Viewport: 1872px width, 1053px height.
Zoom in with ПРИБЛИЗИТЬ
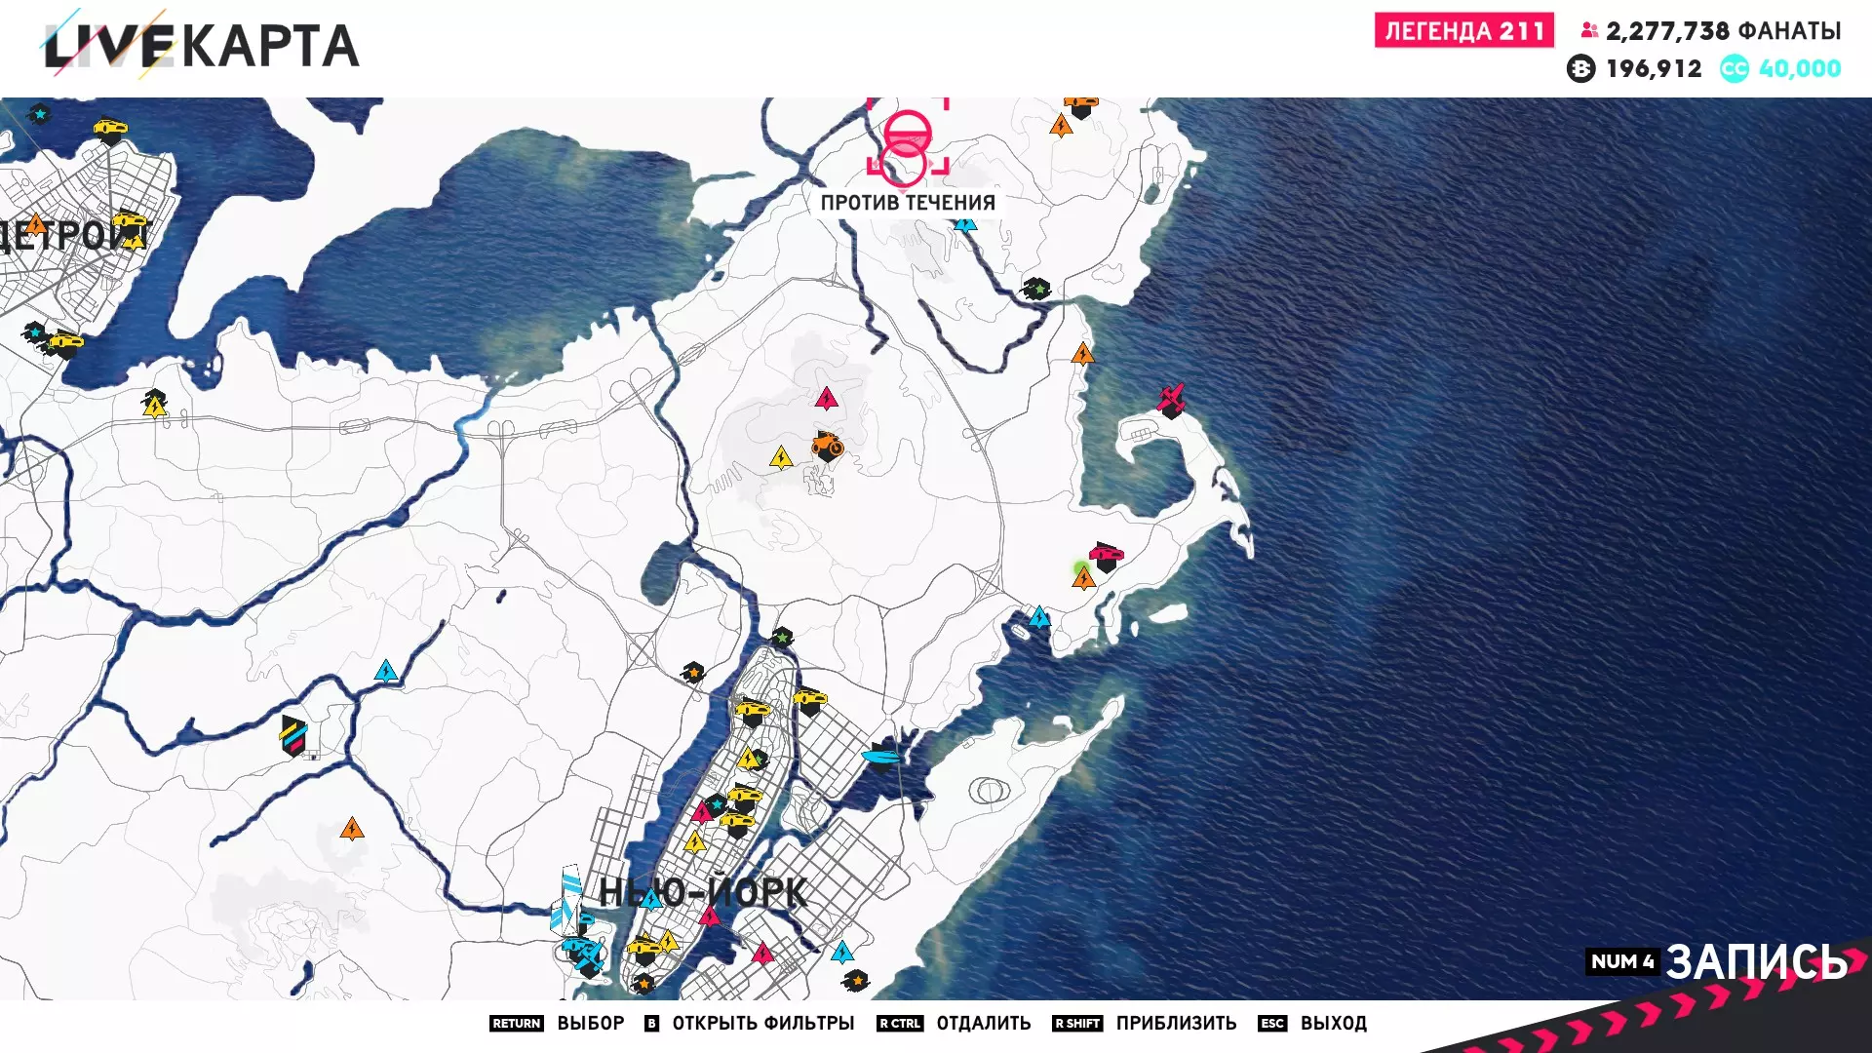(1176, 1023)
